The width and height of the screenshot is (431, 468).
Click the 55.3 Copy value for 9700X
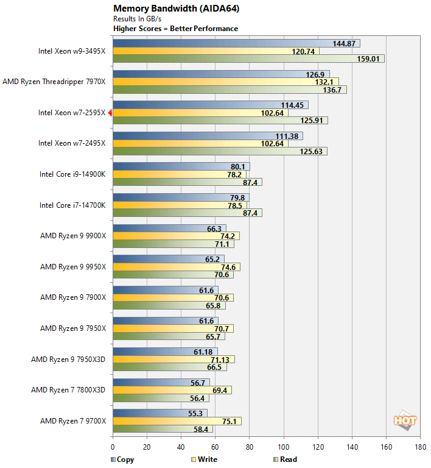(x=195, y=414)
